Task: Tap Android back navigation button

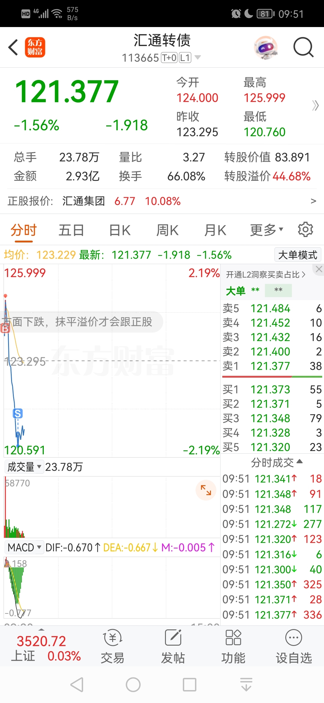Action: pos(77,685)
